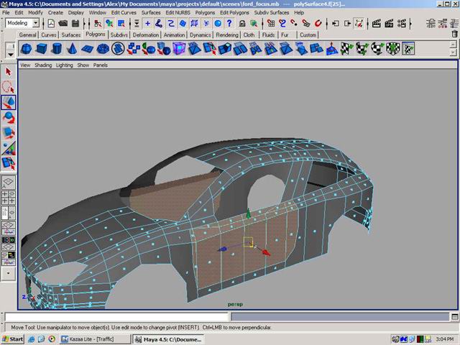Switch to the Subdivs shelf tab
Image resolution: width=460 pixels, height=345 pixels.
tap(119, 34)
